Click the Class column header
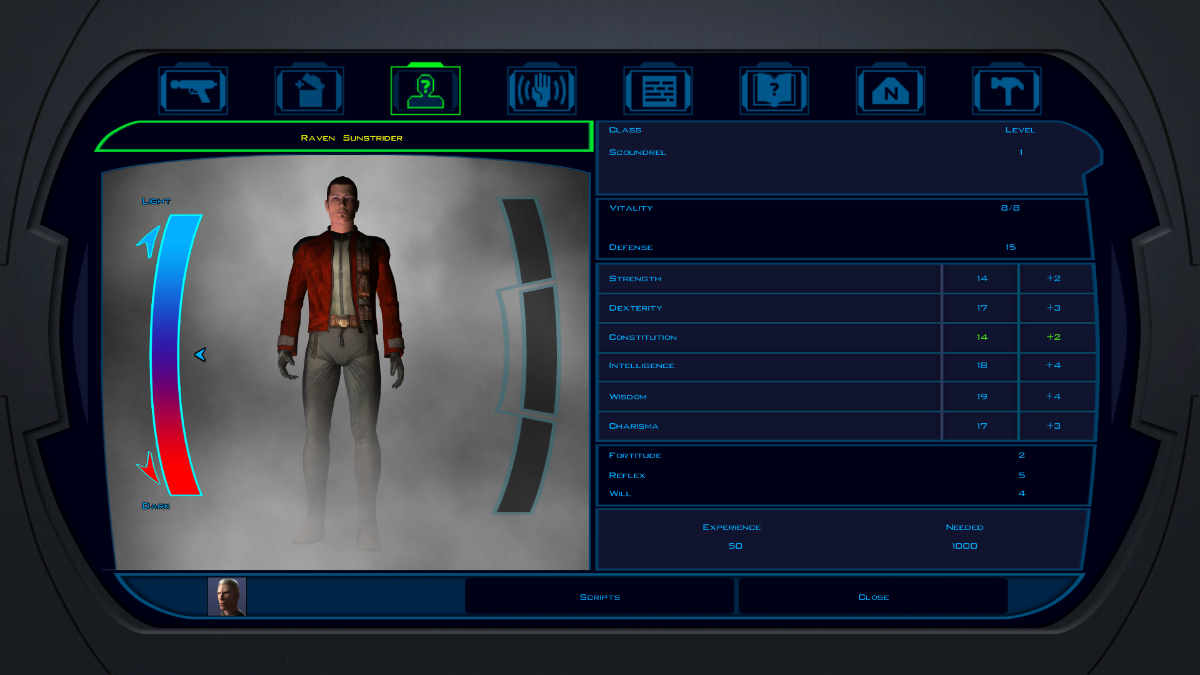 tap(625, 130)
